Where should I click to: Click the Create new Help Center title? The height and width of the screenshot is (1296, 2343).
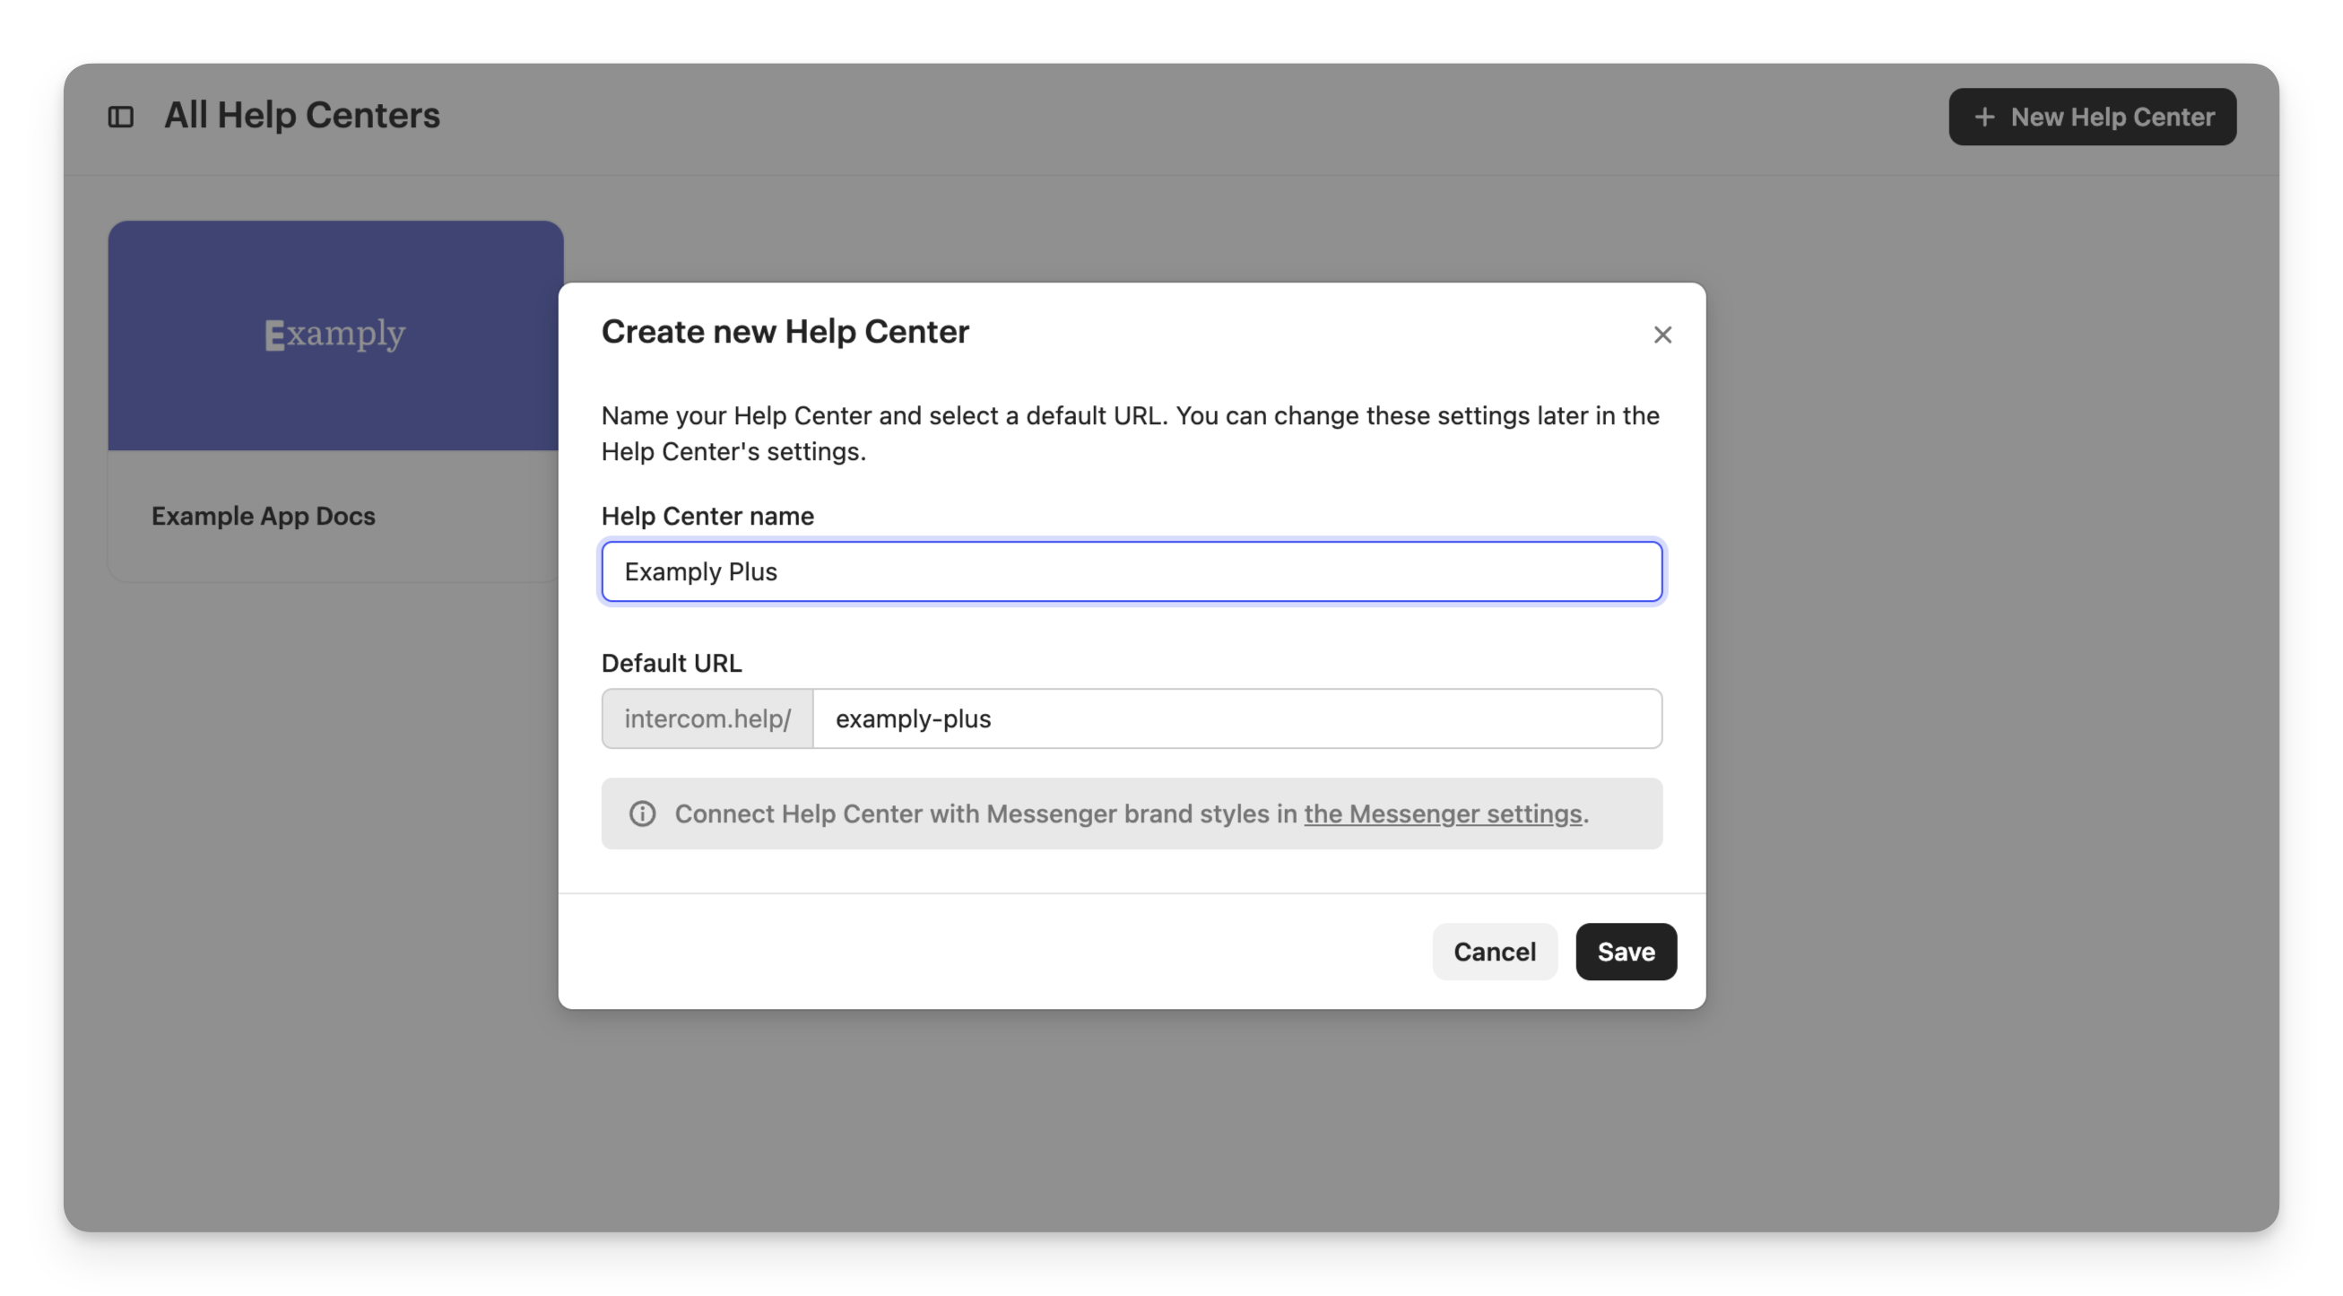coord(785,332)
